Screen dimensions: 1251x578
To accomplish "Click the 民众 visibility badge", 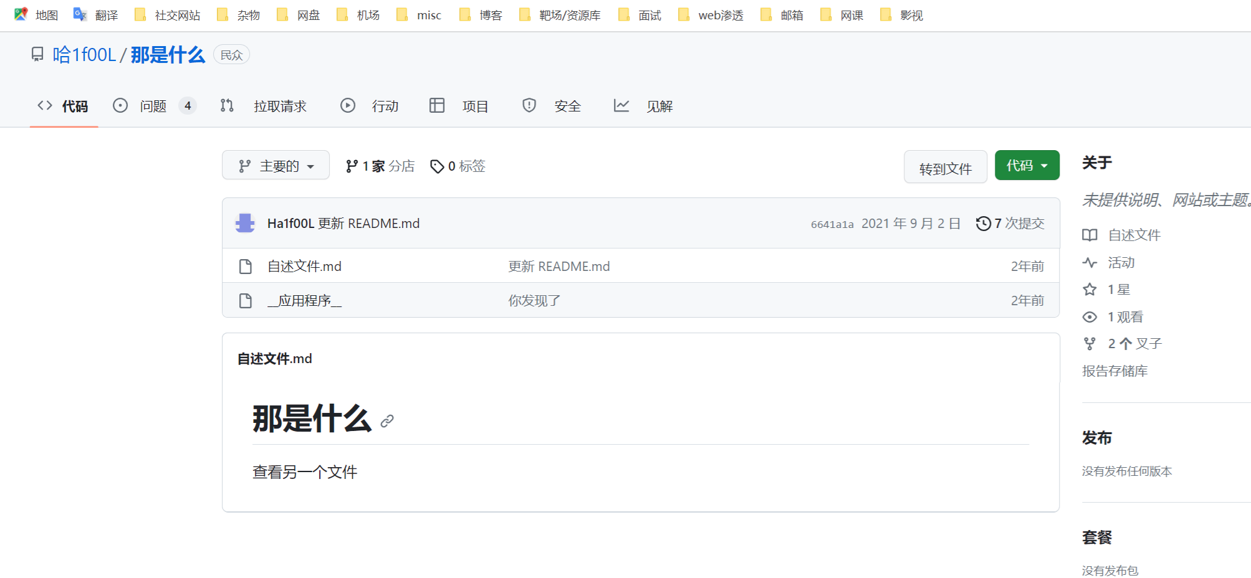I will pos(231,55).
